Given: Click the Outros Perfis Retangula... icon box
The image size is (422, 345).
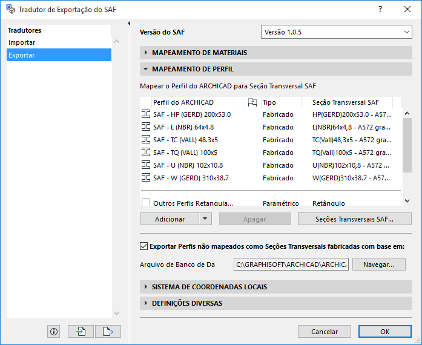Looking at the screenshot, I should tap(146, 202).
